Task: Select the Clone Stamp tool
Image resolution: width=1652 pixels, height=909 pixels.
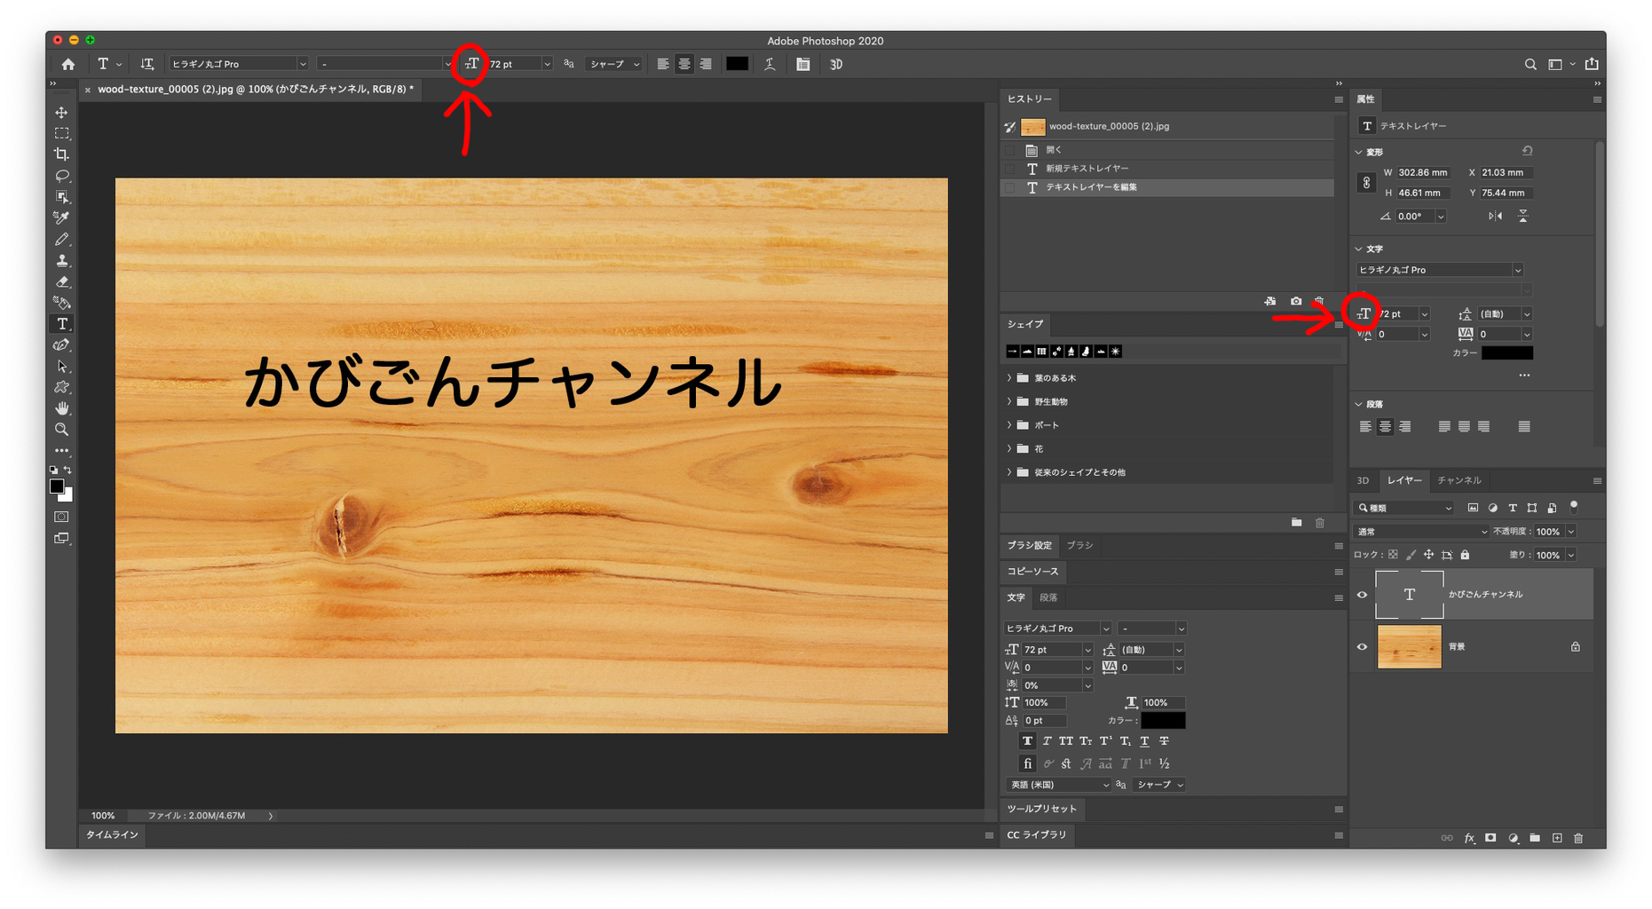Action: tap(61, 260)
